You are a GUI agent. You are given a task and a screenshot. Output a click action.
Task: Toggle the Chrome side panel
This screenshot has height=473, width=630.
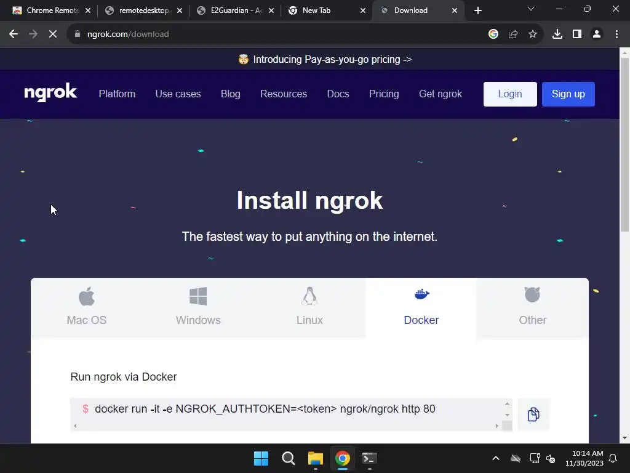click(x=577, y=34)
